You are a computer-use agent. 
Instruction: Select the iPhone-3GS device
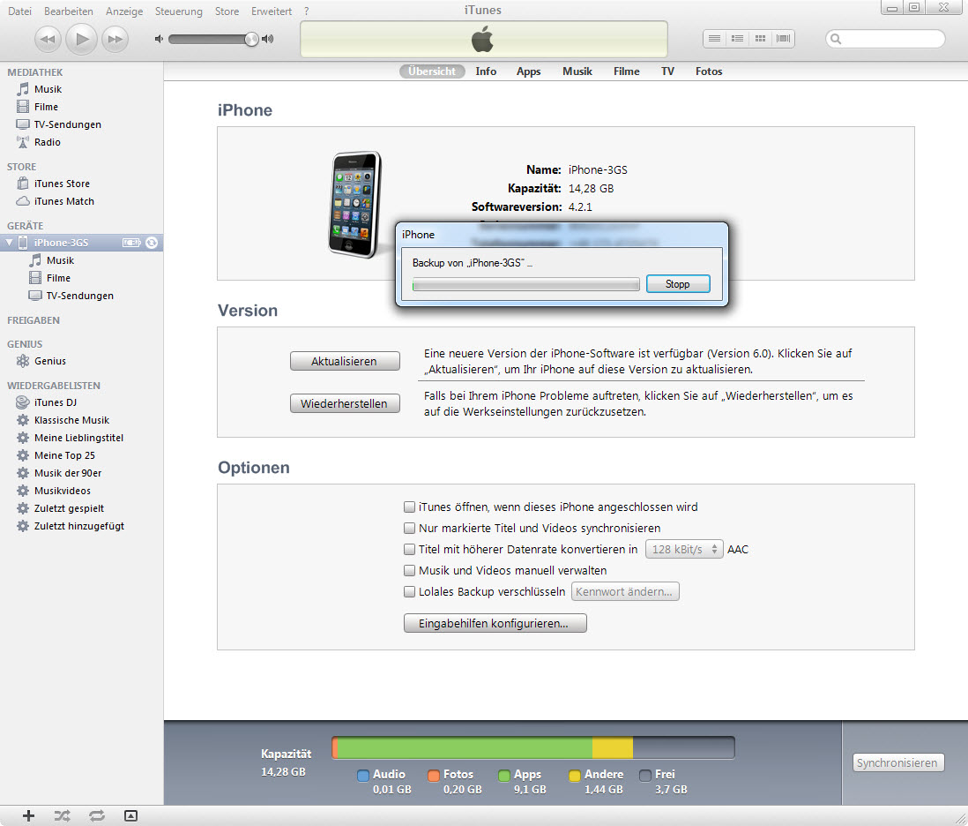pyautogui.click(x=61, y=243)
